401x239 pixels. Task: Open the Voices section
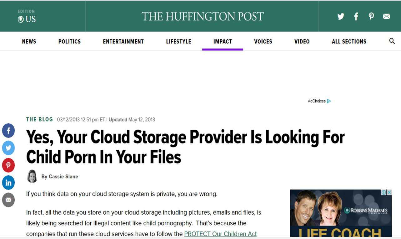263,42
